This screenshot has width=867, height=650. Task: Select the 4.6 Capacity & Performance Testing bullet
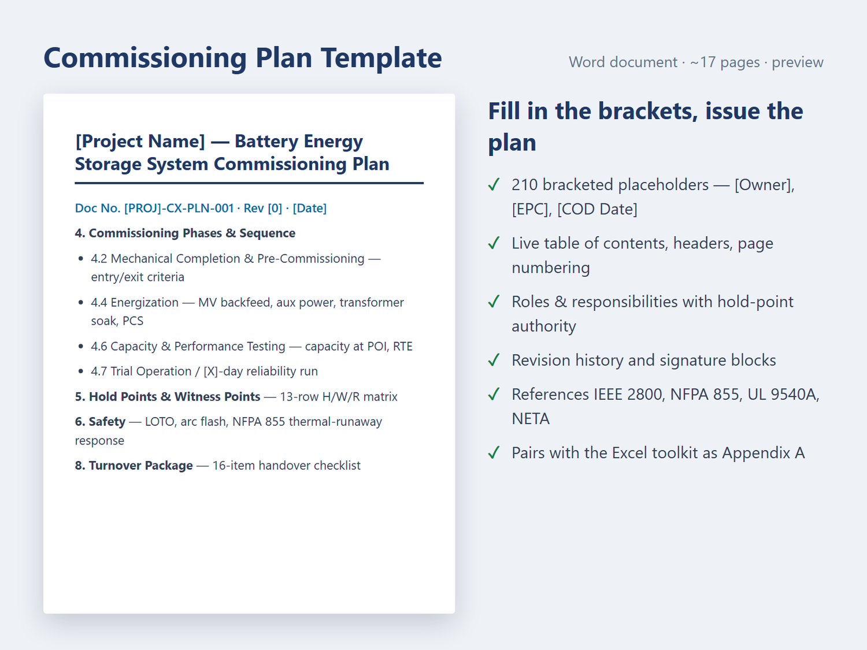tap(251, 346)
